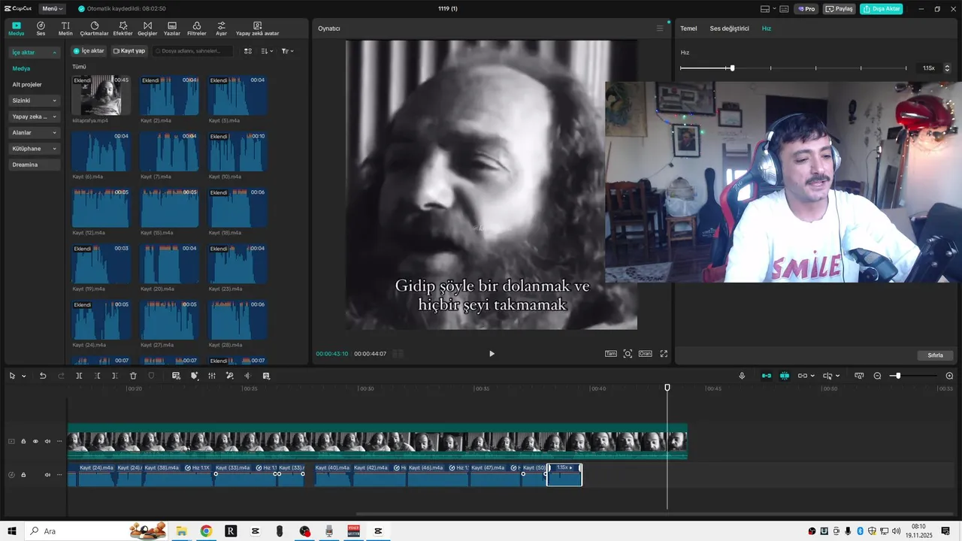Open the Geçişler transitions panel
Image resolution: width=962 pixels, height=541 pixels.
click(x=147, y=29)
